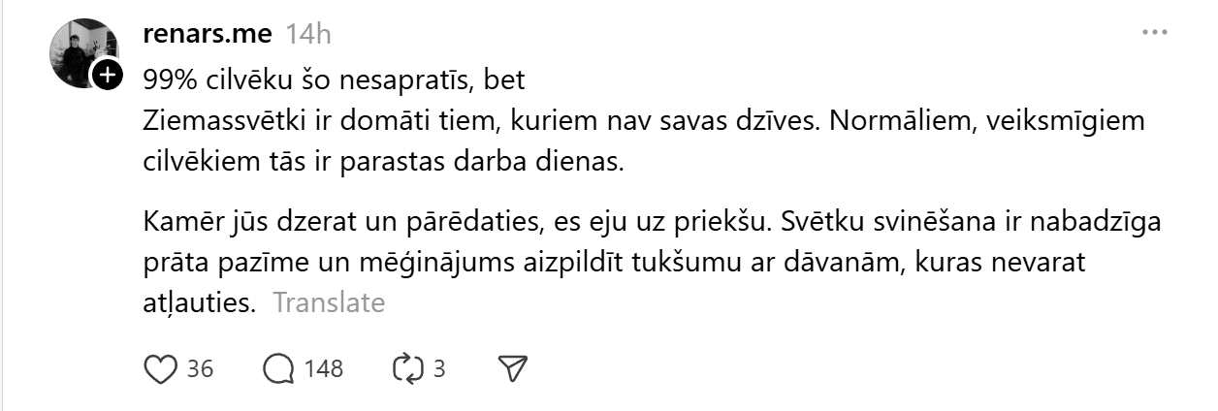Open the post via the 14h timestamp
Screen dimensions: 1218x411
tap(309, 34)
